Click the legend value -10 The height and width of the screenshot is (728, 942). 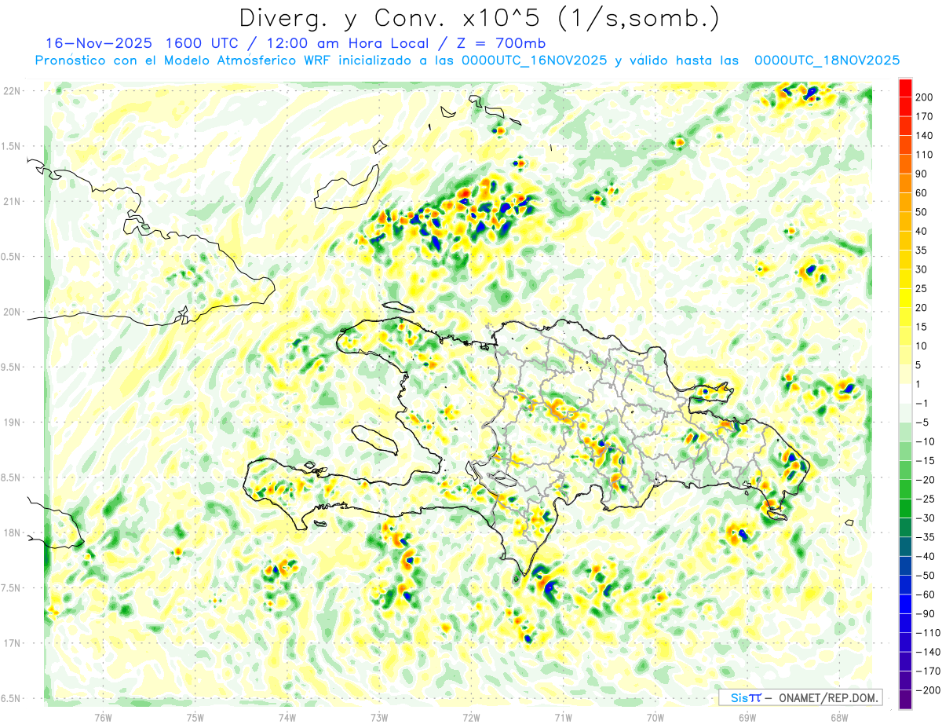[x=926, y=441]
